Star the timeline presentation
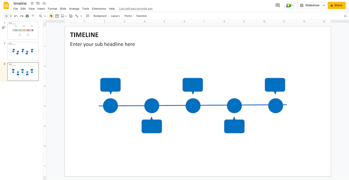349x180 pixels. pos(32,3)
